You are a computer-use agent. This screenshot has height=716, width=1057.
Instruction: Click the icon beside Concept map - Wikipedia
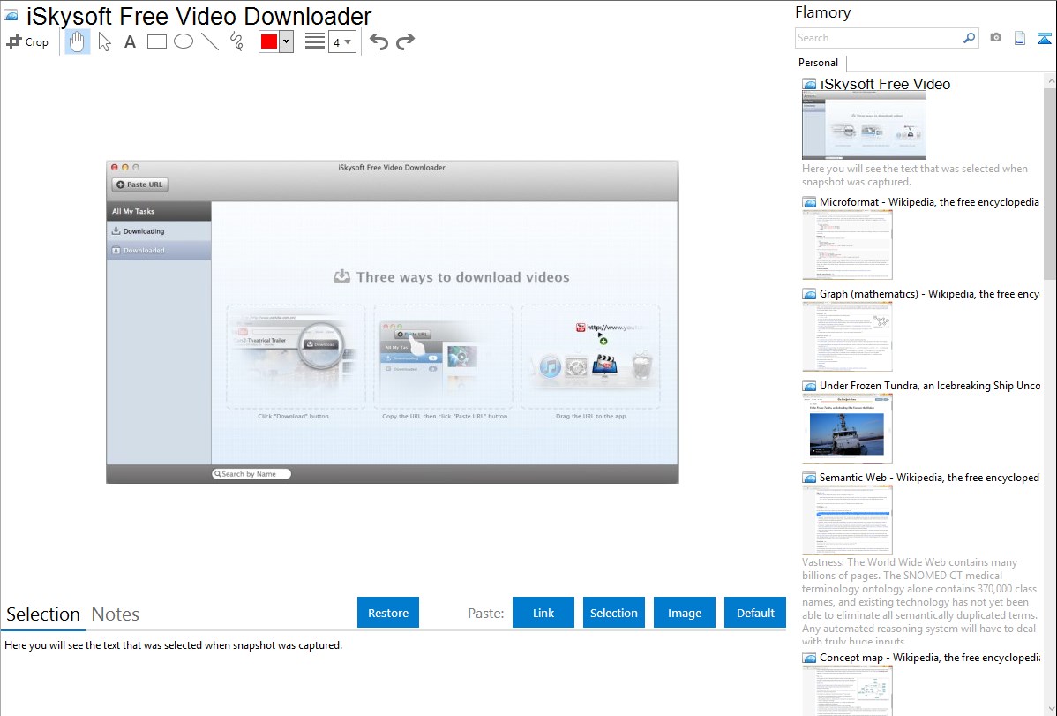coord(809,657)
